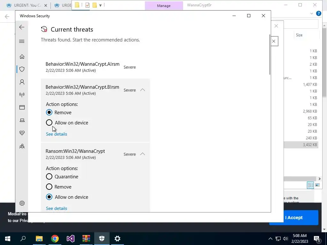Viewport: 327px width, 245px height.
Task: Close the first URGENT browser tab
Action: pyautogui.click(x=46, y=5)
